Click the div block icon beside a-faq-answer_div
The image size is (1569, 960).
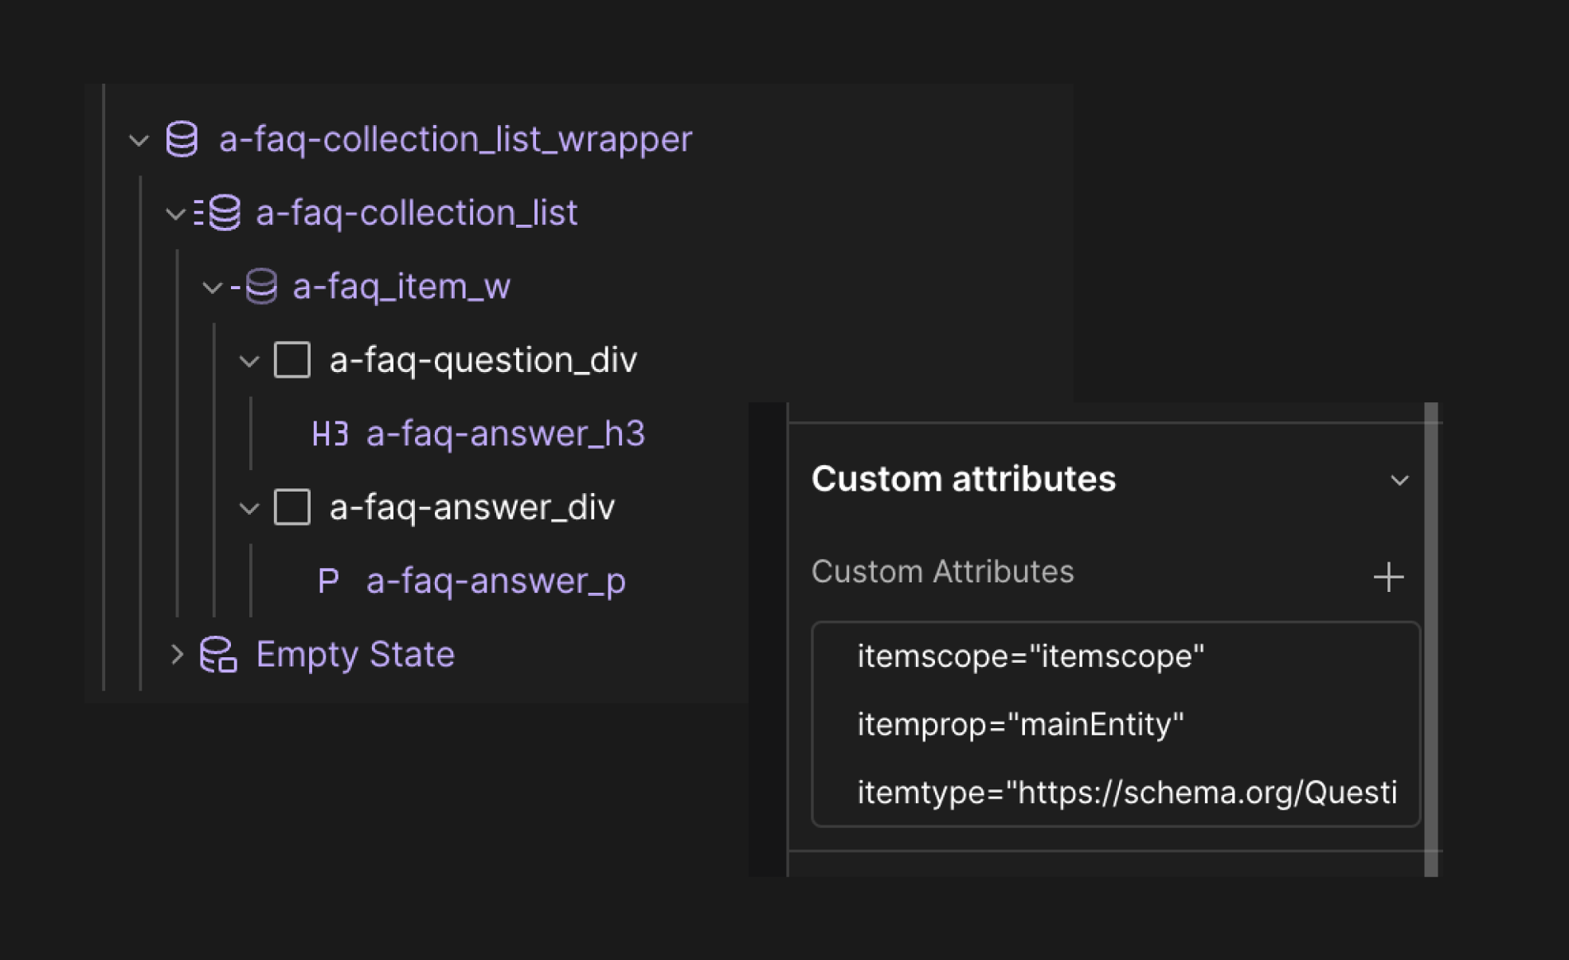pos(293,507)
